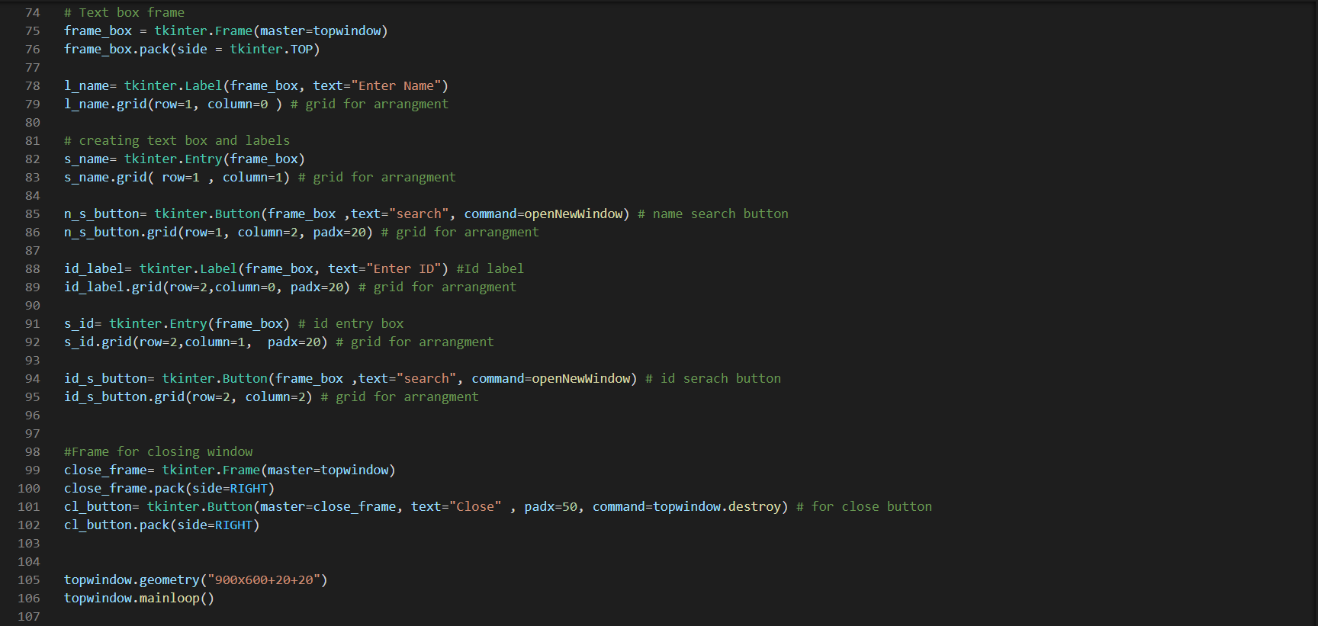Click comment '# for close button'
Image resolution: width=1318 pixels, height=626 pixels.
click(x=864, y=506)
